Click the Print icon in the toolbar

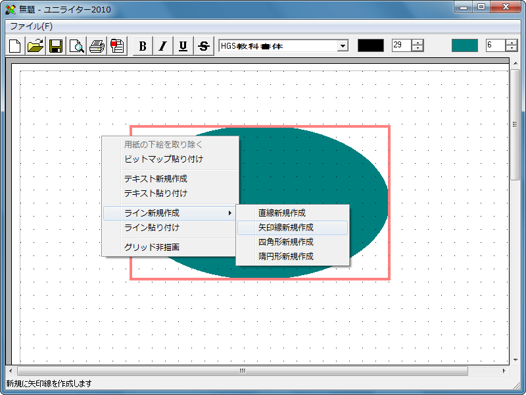click(97, 46)
